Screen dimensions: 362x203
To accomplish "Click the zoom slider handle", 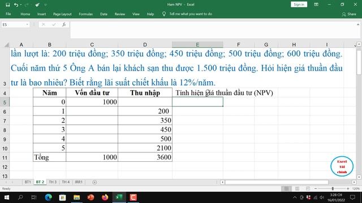I will tap(333, 189).
